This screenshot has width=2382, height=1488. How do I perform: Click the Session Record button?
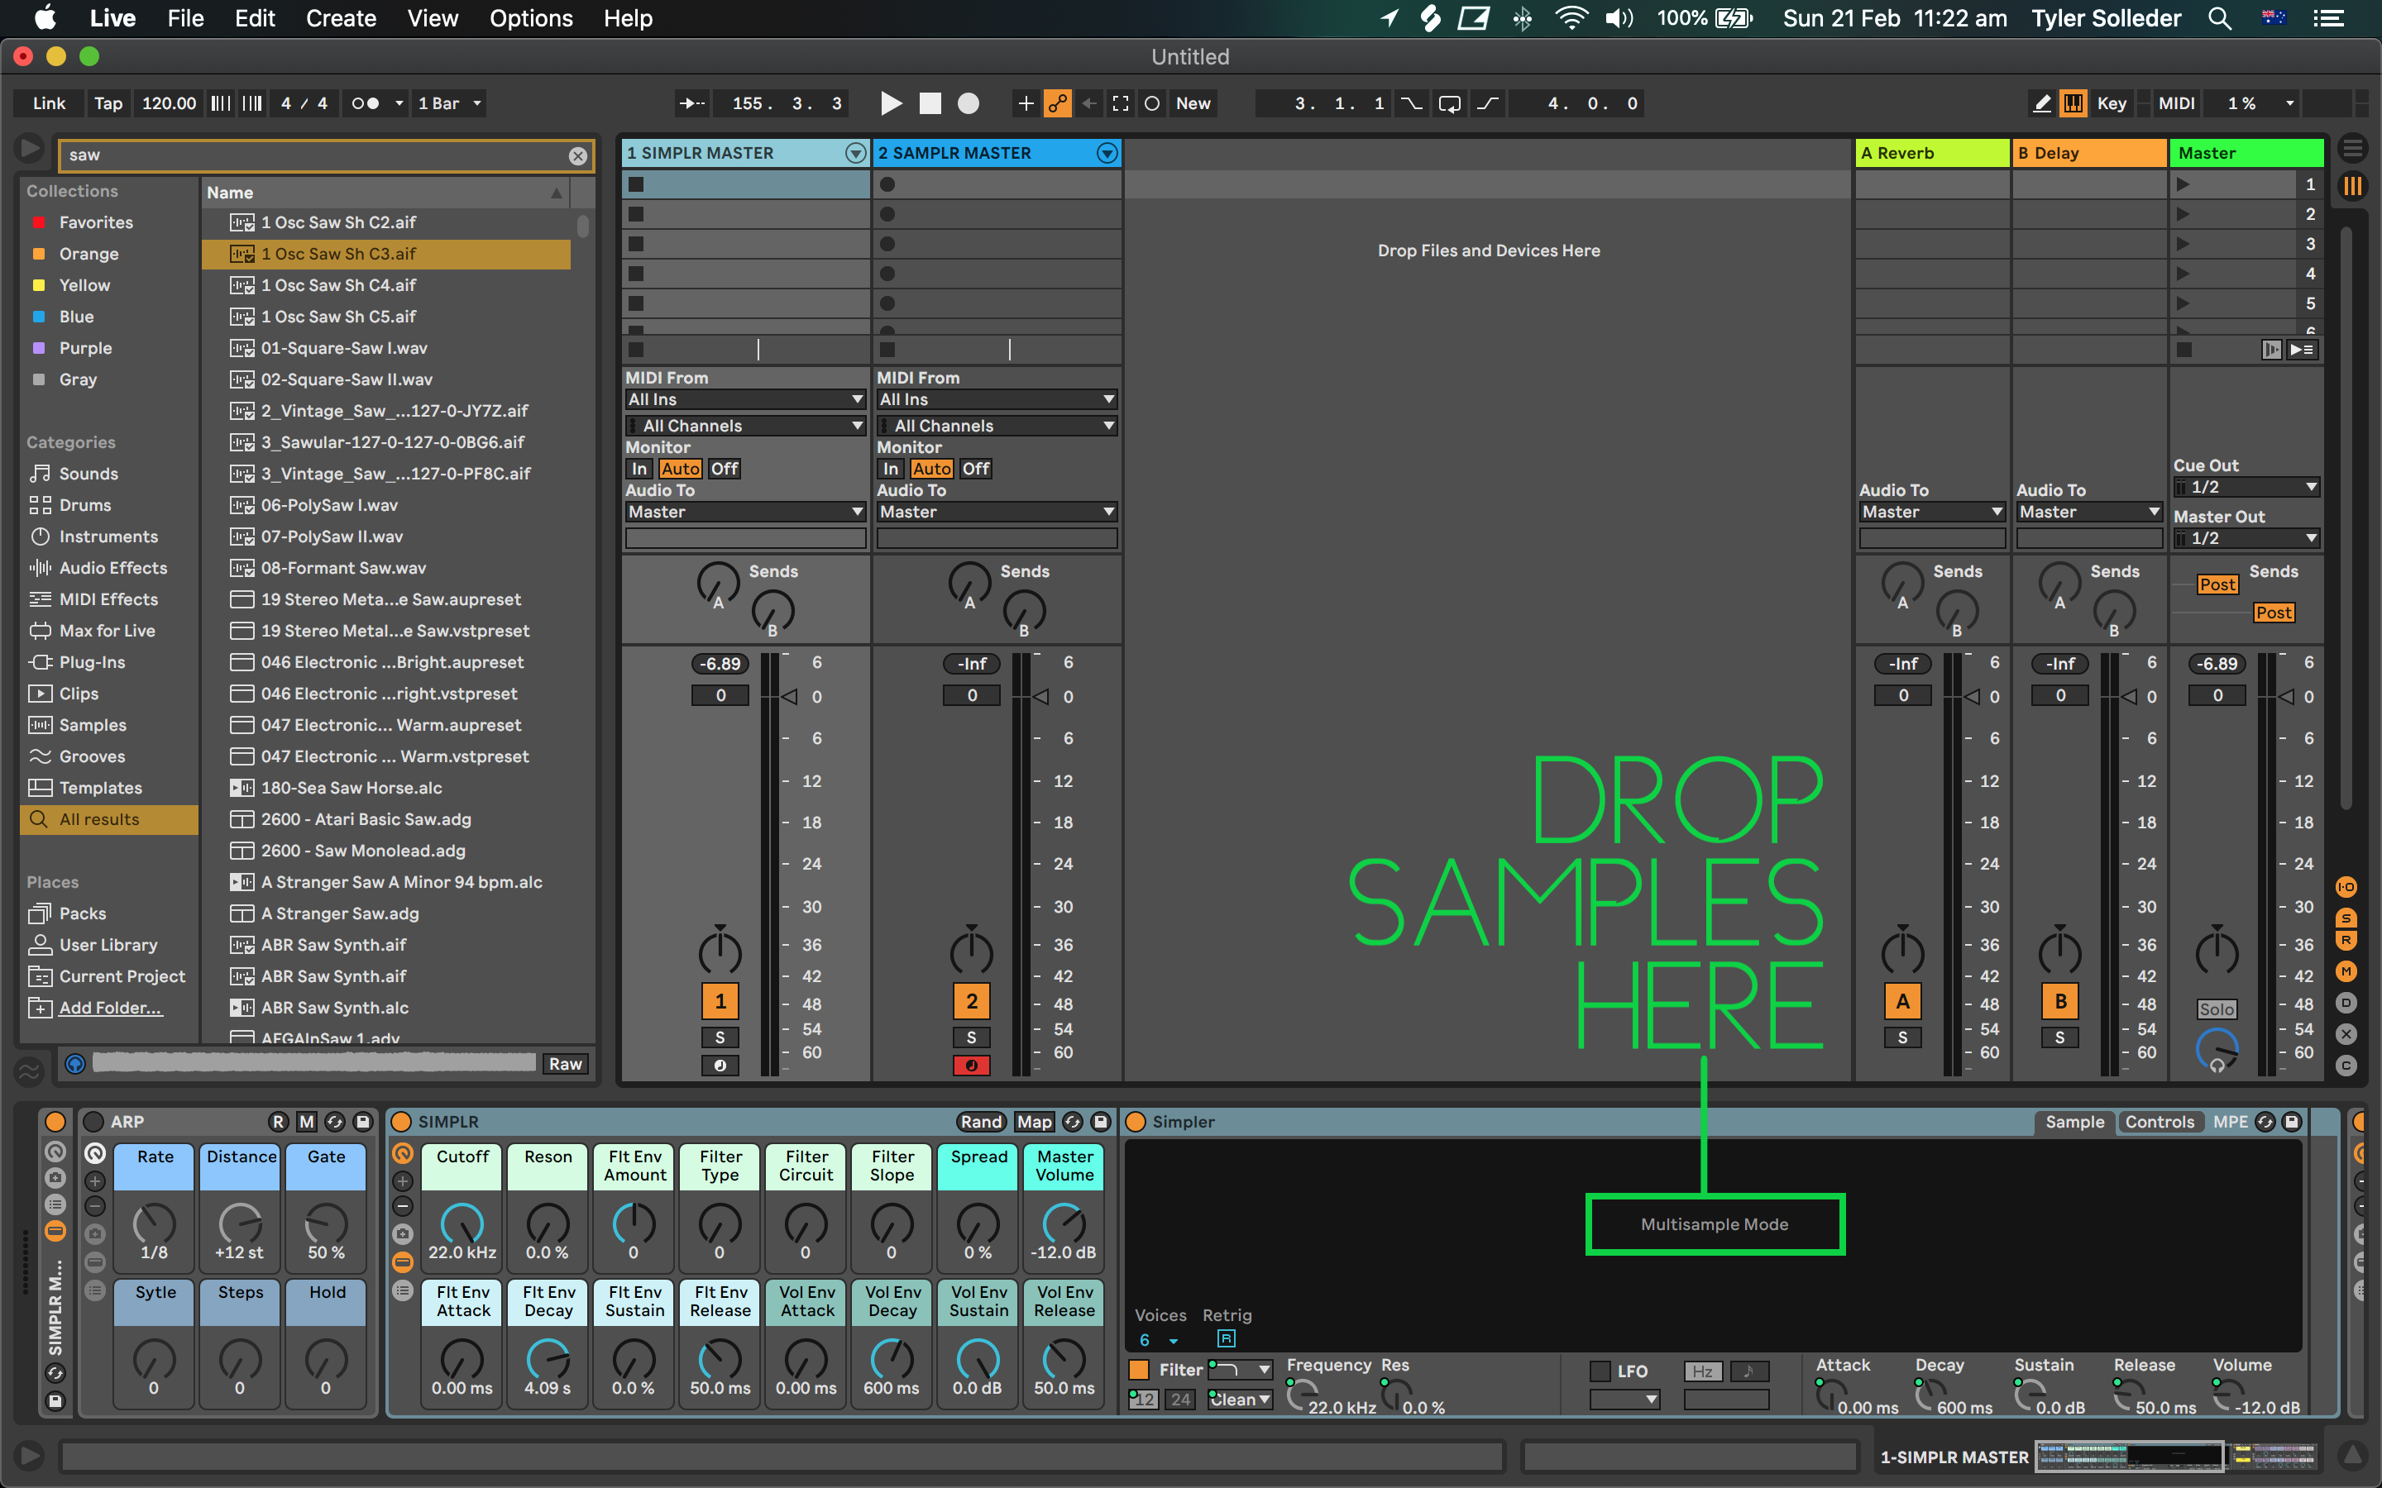click(x=968, y=103)
